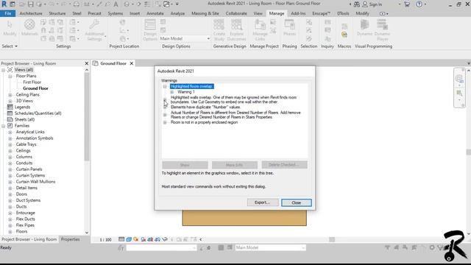The height and width of the screenshot is (265, 471).
Task: Click the Revit 'R' application logo
Action: click(4, 4)
